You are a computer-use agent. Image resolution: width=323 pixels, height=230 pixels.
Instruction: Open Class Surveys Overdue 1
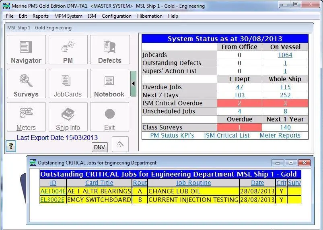click(239, 127)
